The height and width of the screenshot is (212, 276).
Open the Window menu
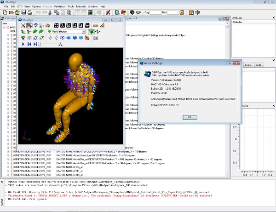[92, 6]
